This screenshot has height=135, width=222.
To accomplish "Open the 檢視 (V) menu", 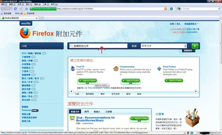I will pyautogui.click(x=21, y=4).
